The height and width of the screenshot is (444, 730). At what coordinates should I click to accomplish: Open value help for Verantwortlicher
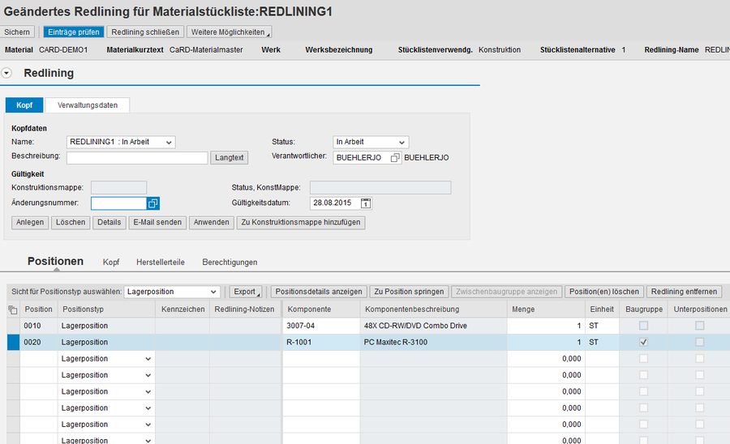(x=395, y=158)
